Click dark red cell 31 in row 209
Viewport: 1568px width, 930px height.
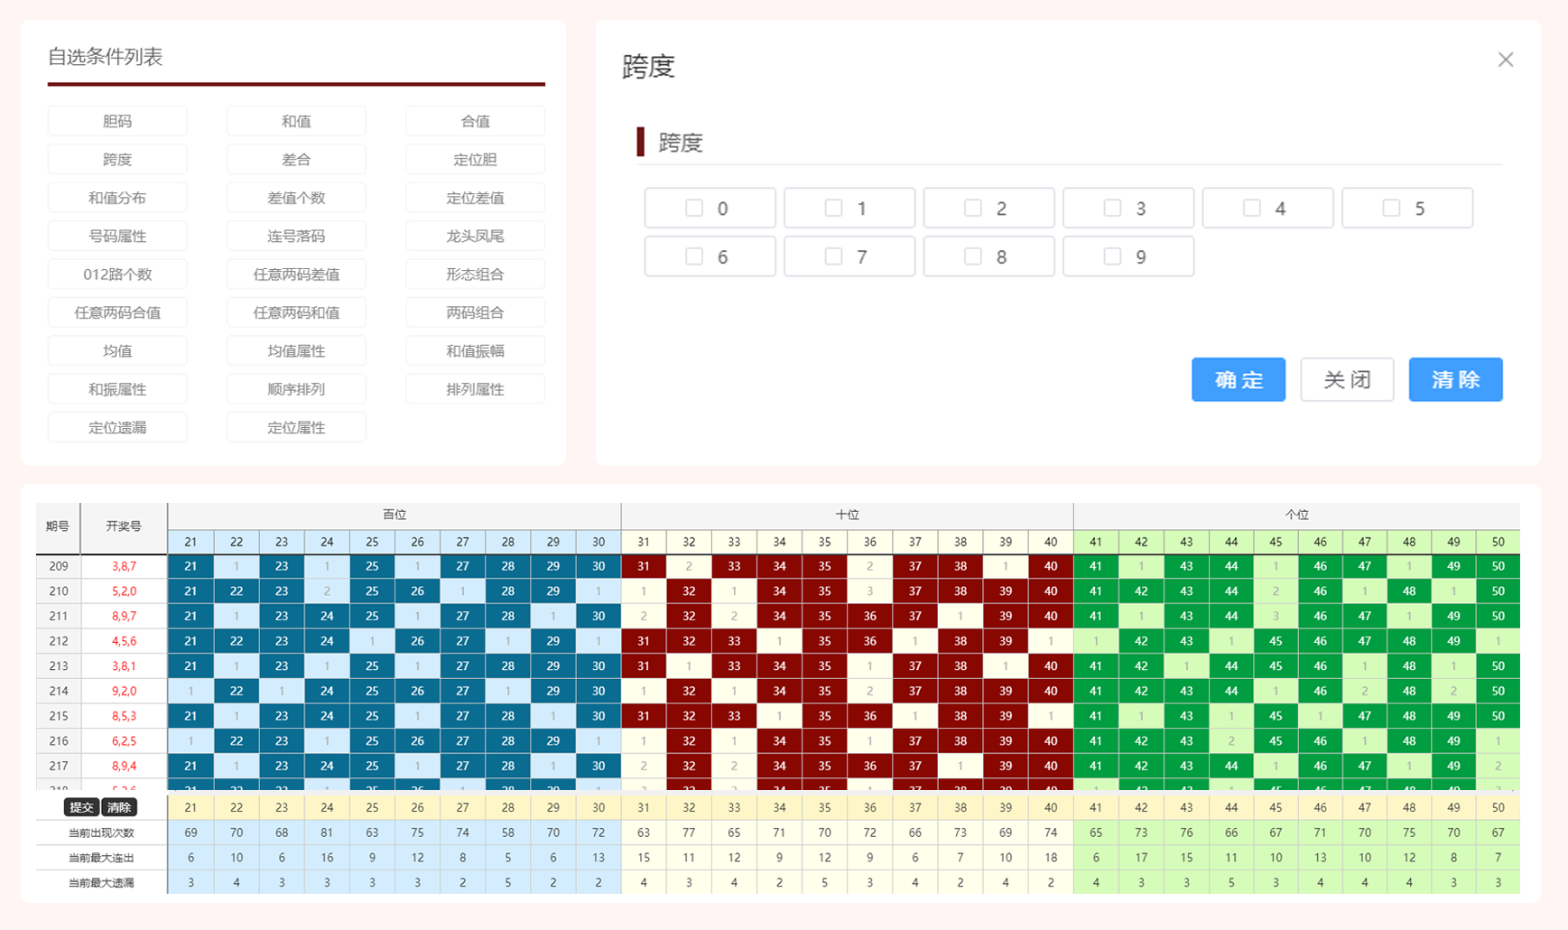pyautogui.click(x=644, y=566)
